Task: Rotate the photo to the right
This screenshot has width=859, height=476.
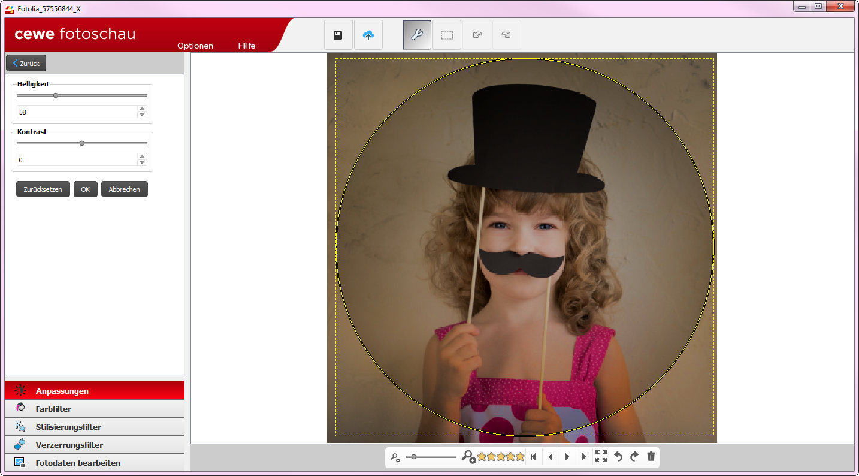Action: [634, 457]
